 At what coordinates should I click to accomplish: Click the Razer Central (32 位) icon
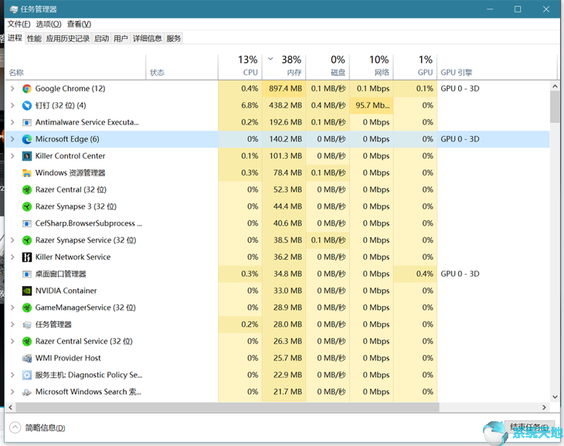[26, 189]
